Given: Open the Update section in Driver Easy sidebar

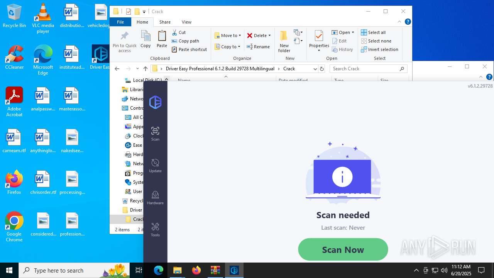Looking at the screenshot, I should point(155,166).
